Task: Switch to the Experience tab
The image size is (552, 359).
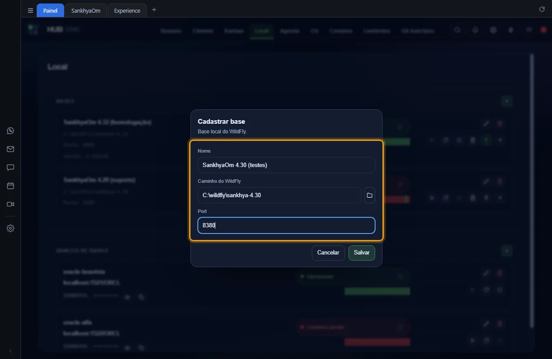Action: (x=127, y=10)
